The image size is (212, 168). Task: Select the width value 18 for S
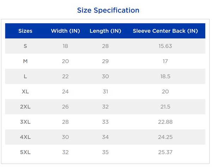point(65,46)
